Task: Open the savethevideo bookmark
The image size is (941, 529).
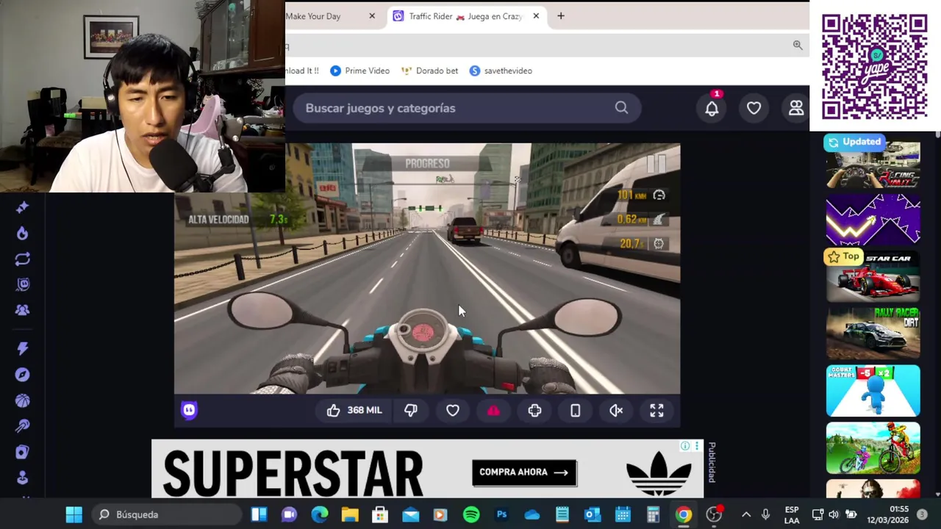Action: (x=501, y=71)
